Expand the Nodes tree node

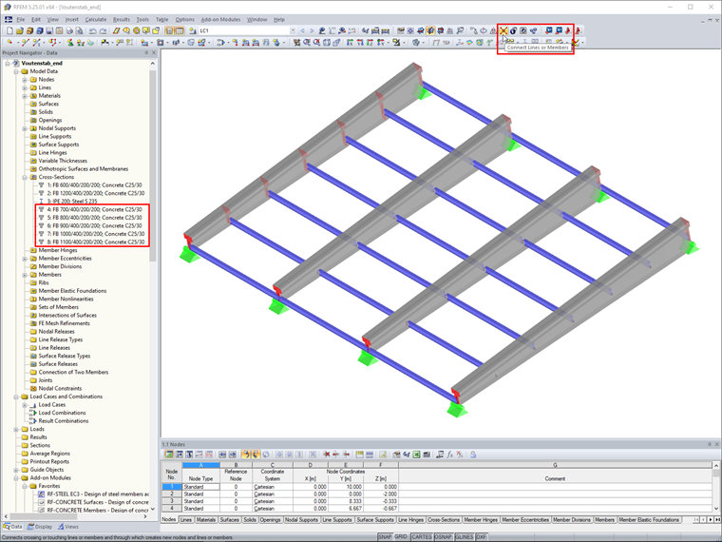pyautogui.click(x=25, y=80)
